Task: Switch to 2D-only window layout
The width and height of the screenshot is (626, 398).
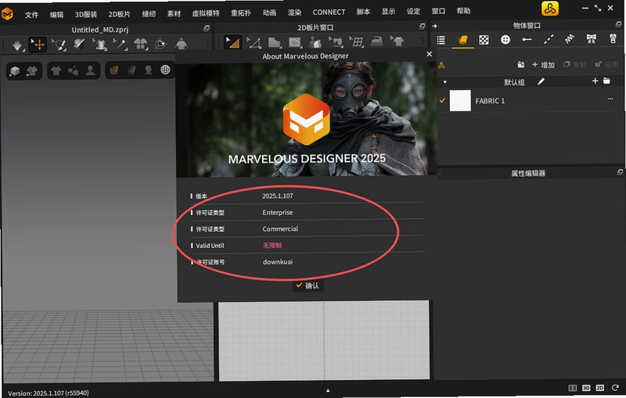Action: click(599, 388)
